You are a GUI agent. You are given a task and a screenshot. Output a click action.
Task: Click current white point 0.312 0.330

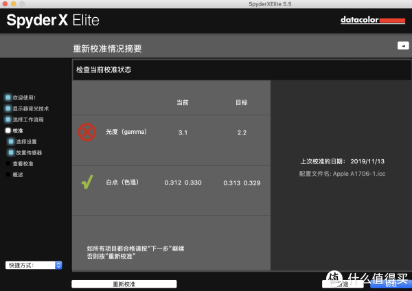point(183,183)
